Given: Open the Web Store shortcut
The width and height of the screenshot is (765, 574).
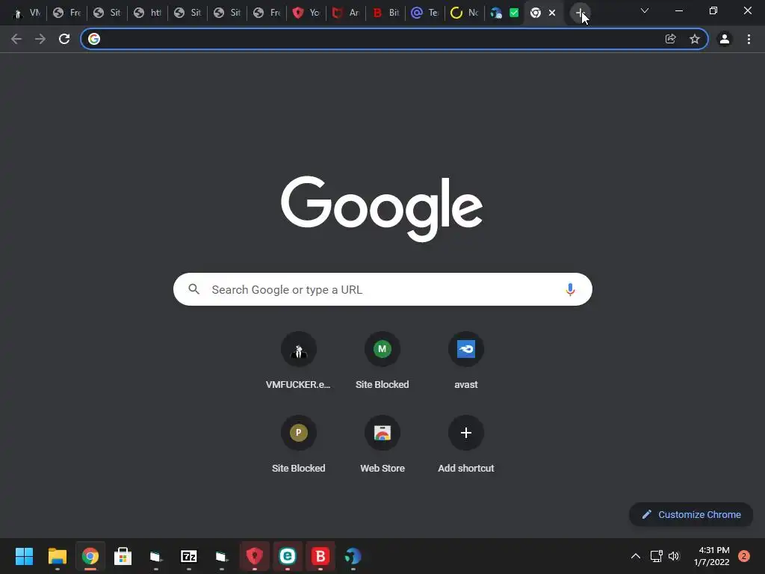Looking at the screenshot, I should tap(382, 444).
